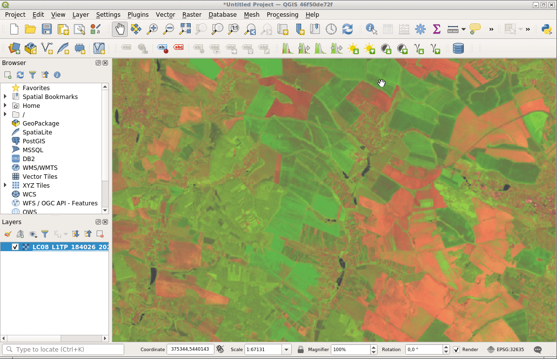557x359 pixels.
Task: Click the Type to locate search field
Action: click(63, 350)
